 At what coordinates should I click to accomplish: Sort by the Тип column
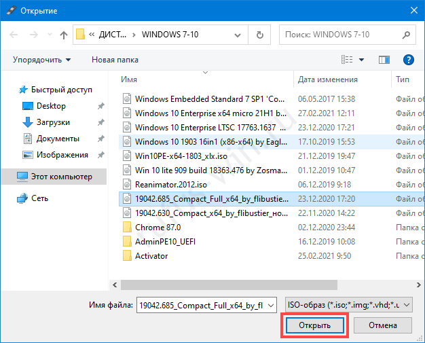(x=403, y=79)
